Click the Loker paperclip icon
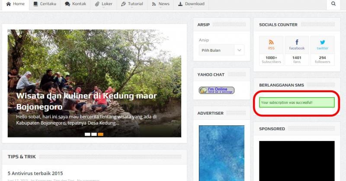Viewport: 346px width, 181px height. click(x=97, y=4)
